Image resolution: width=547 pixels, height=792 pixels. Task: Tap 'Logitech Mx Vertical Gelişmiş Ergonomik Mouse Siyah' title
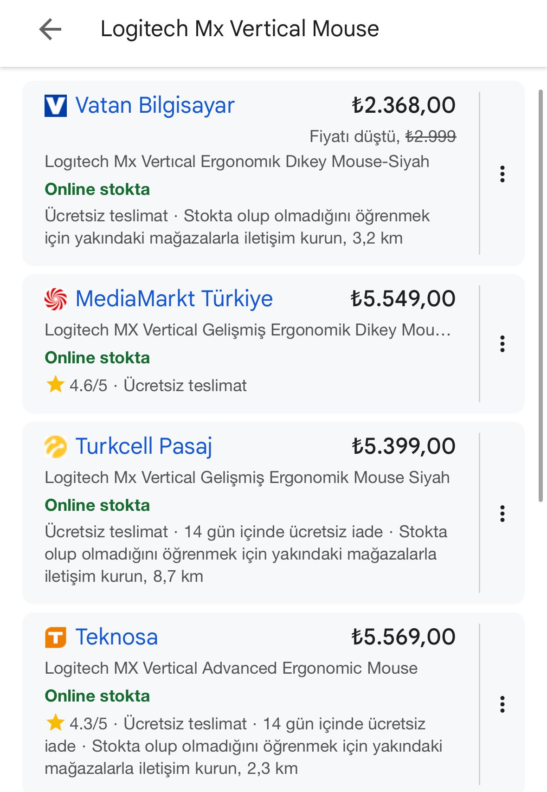coord(247,477)
